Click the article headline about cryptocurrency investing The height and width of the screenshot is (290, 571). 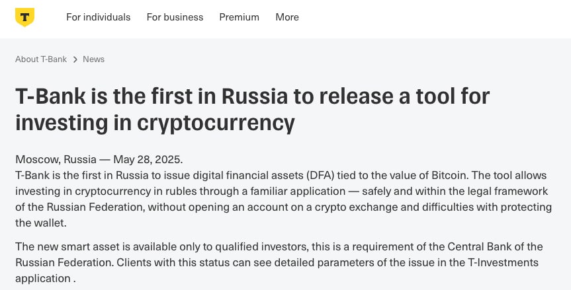[x=251, y=109]
